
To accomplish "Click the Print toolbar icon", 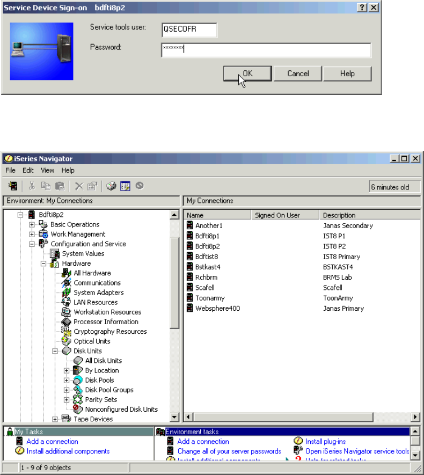I will [111, 186].
